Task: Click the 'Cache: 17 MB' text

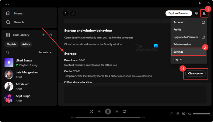Action: click(72, 71)
